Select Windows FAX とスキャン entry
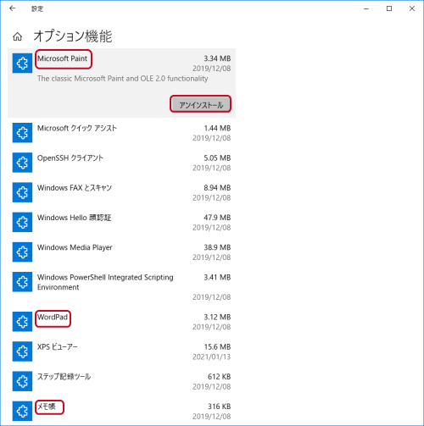The image size is (424, 426). coord(75,188)
